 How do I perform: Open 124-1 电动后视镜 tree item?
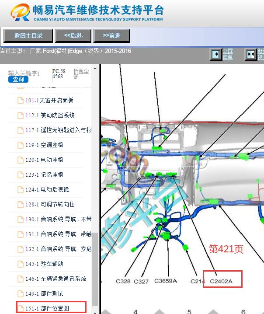coord(47,190)
